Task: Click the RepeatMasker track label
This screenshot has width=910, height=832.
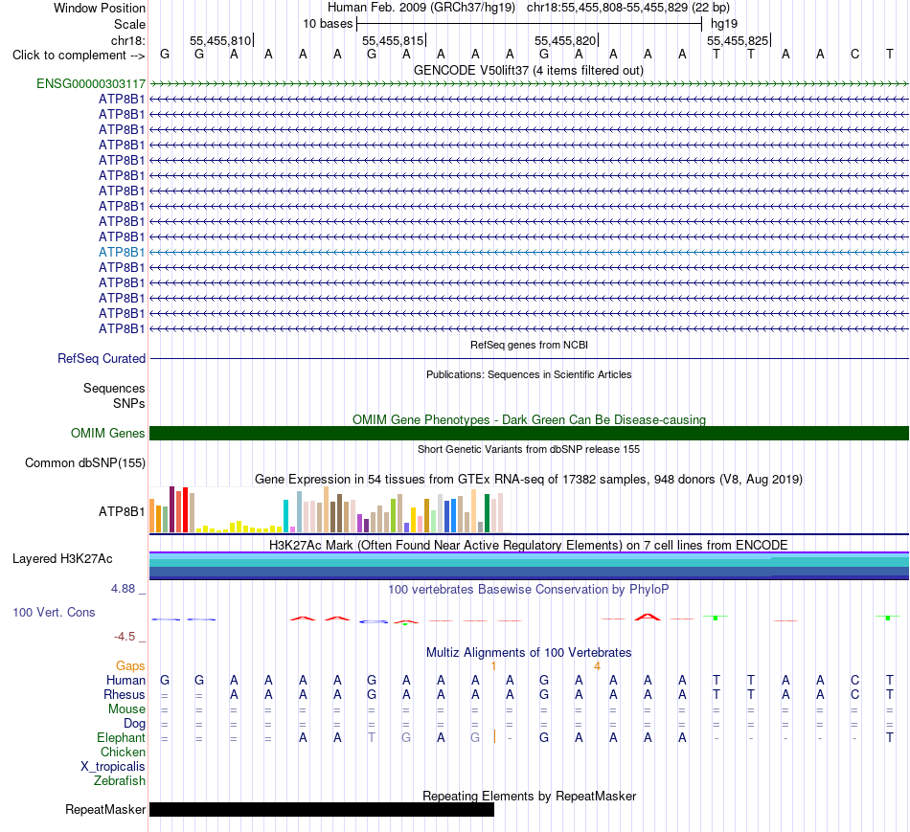Action: point(105,809)
